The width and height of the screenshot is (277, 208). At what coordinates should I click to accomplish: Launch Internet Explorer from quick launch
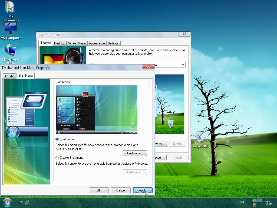point(27,202)
